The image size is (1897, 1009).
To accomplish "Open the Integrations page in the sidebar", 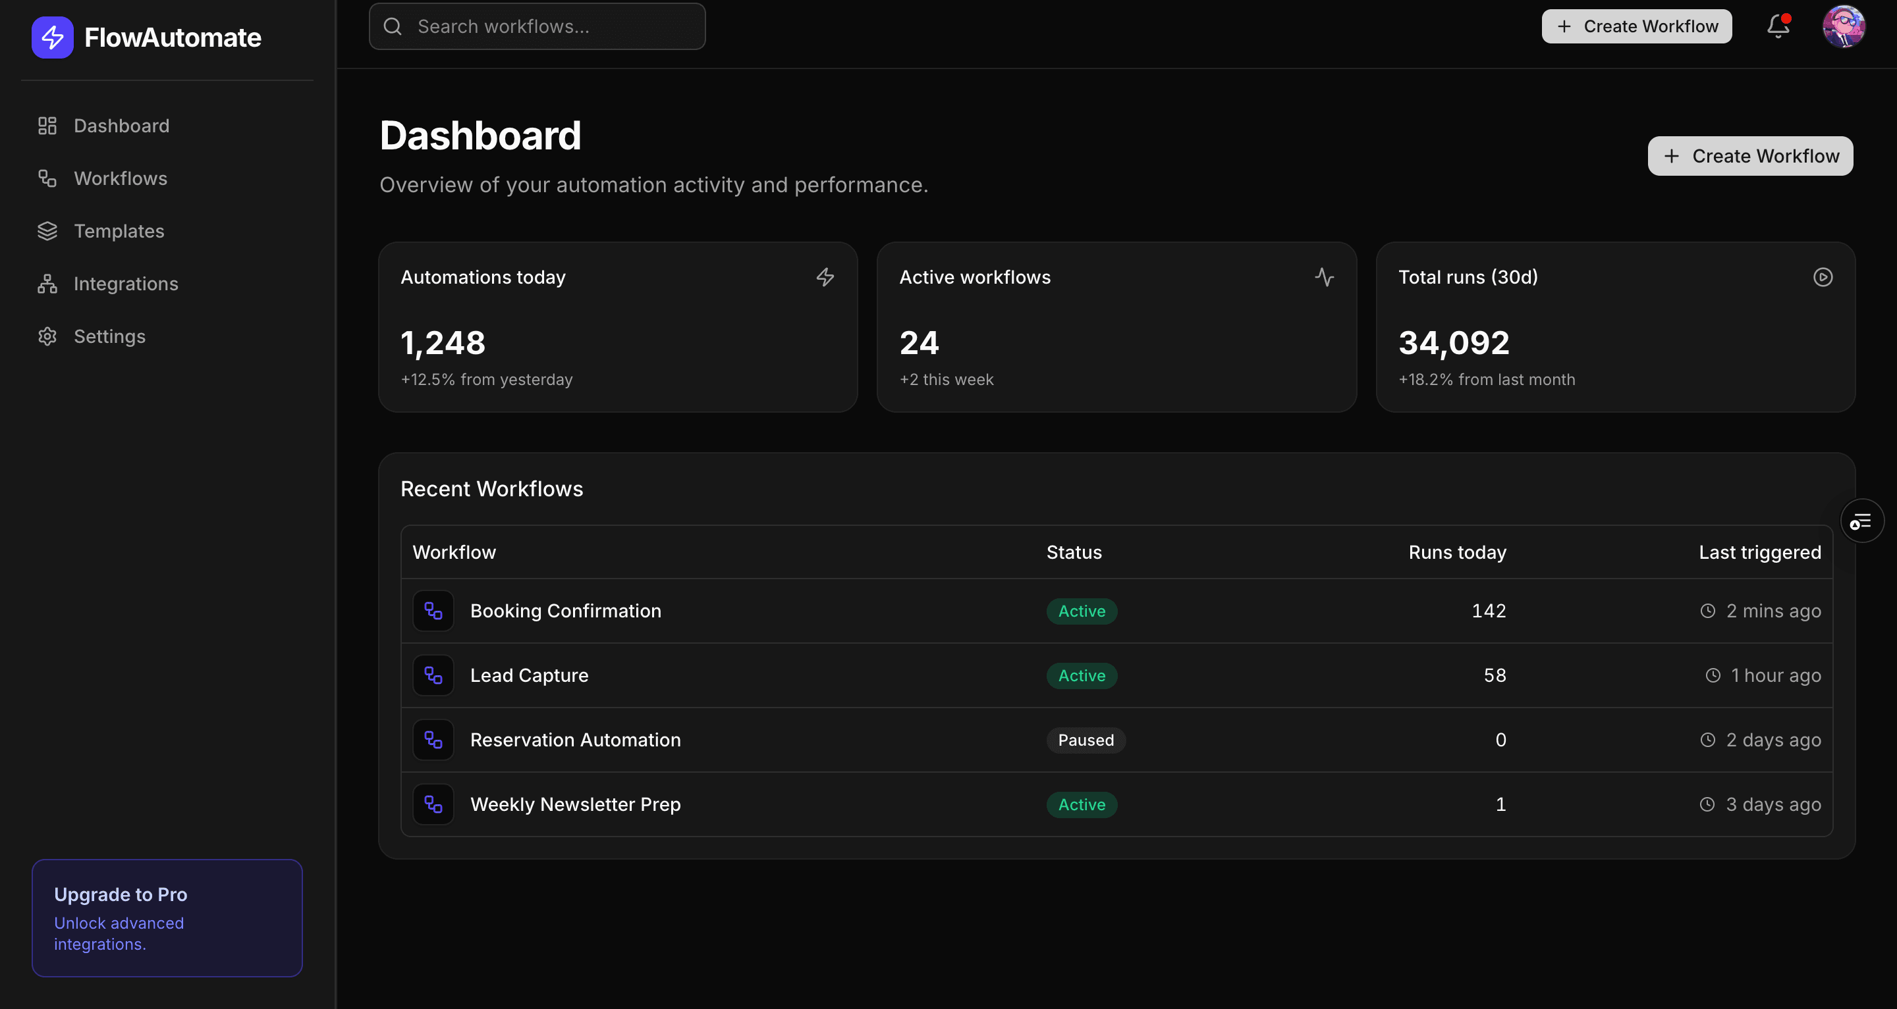I will tap(125, 283).
